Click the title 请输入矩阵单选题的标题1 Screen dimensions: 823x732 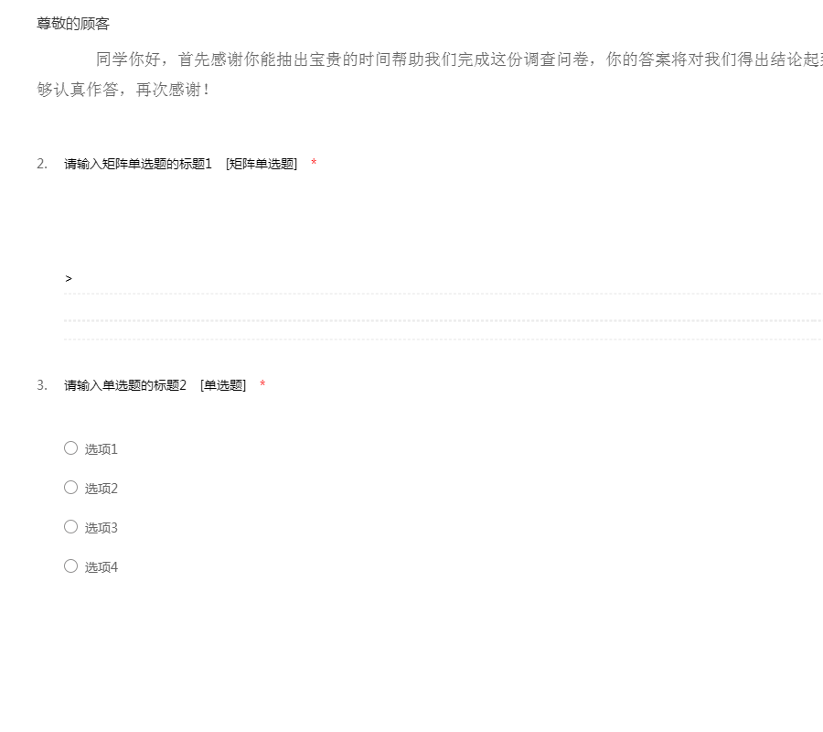click(x=137, y=164)
